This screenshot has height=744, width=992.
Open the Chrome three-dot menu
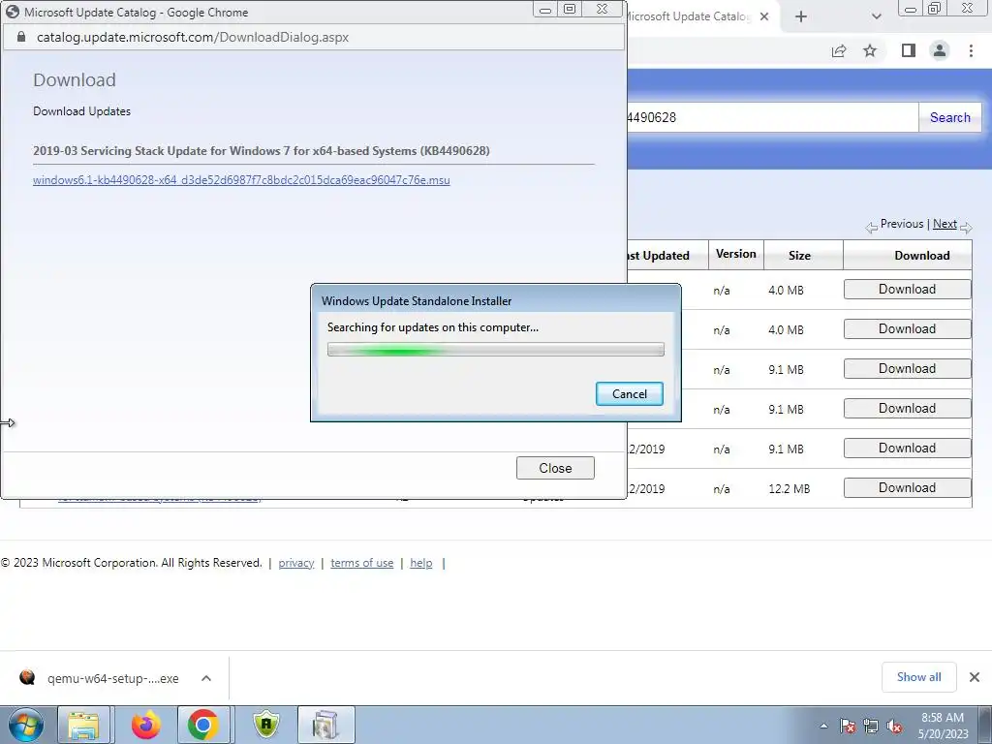[x=971, y=50]
